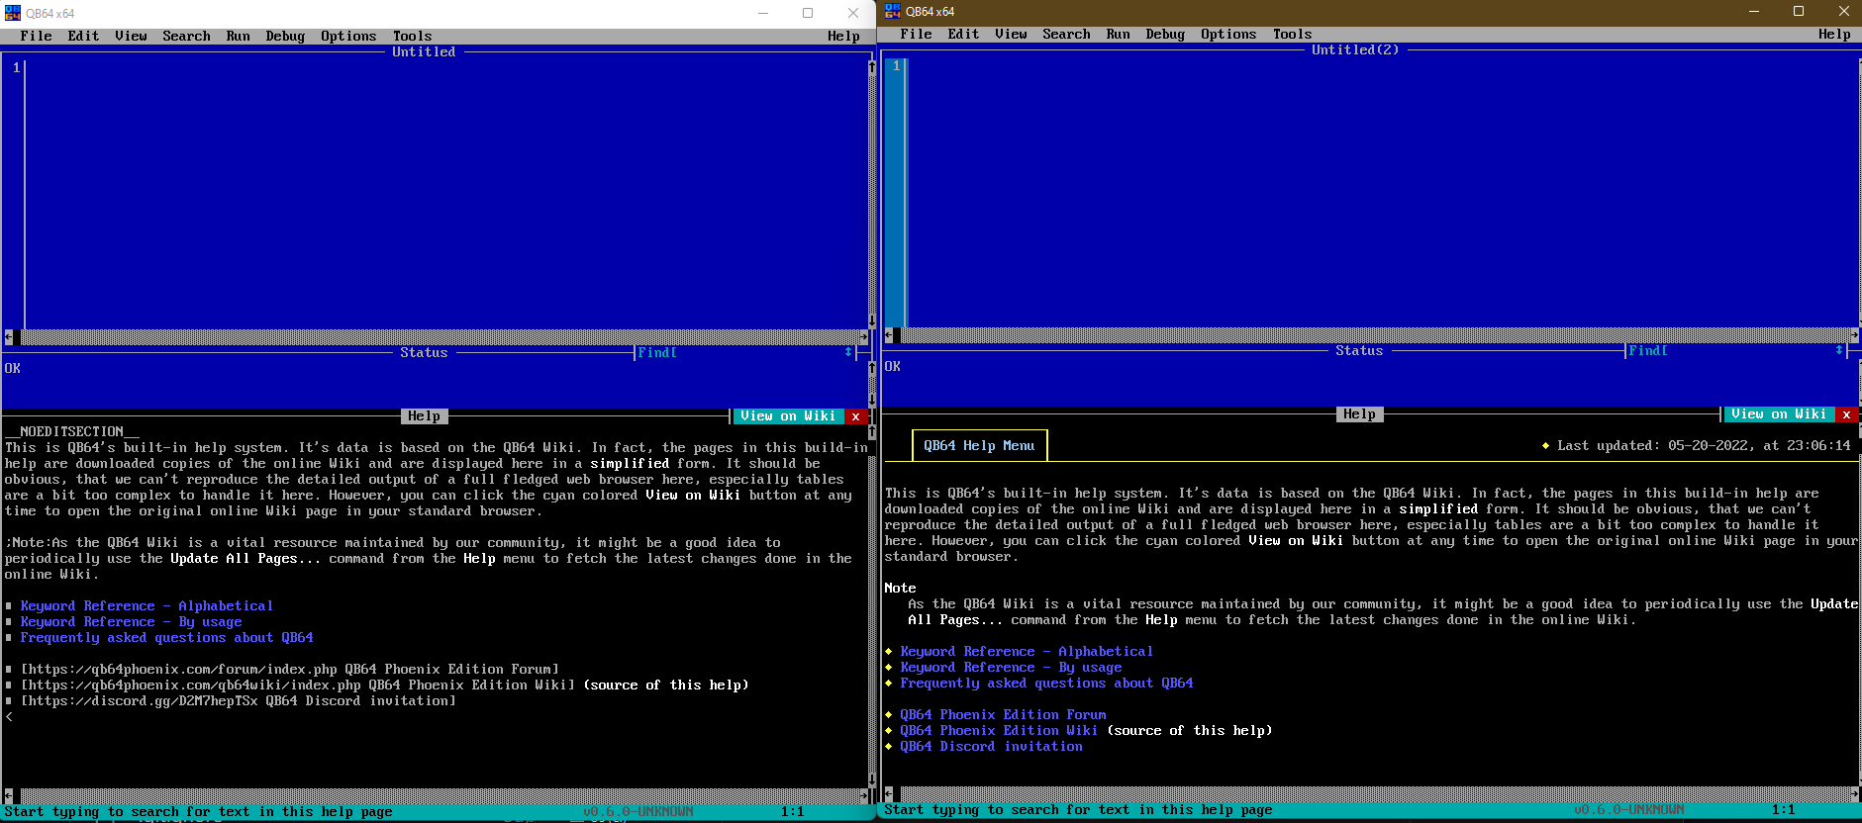1862x823 pixels.
Task: Open the Options menu in right window
Action: [x=1229, y=35]
